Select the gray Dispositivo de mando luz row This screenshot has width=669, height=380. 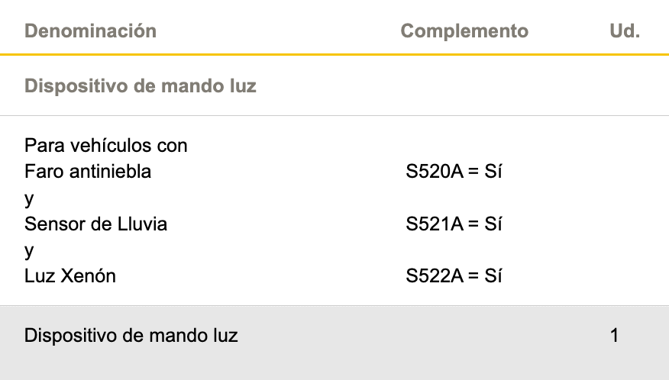pyautogui.click(x=334, y=343)
